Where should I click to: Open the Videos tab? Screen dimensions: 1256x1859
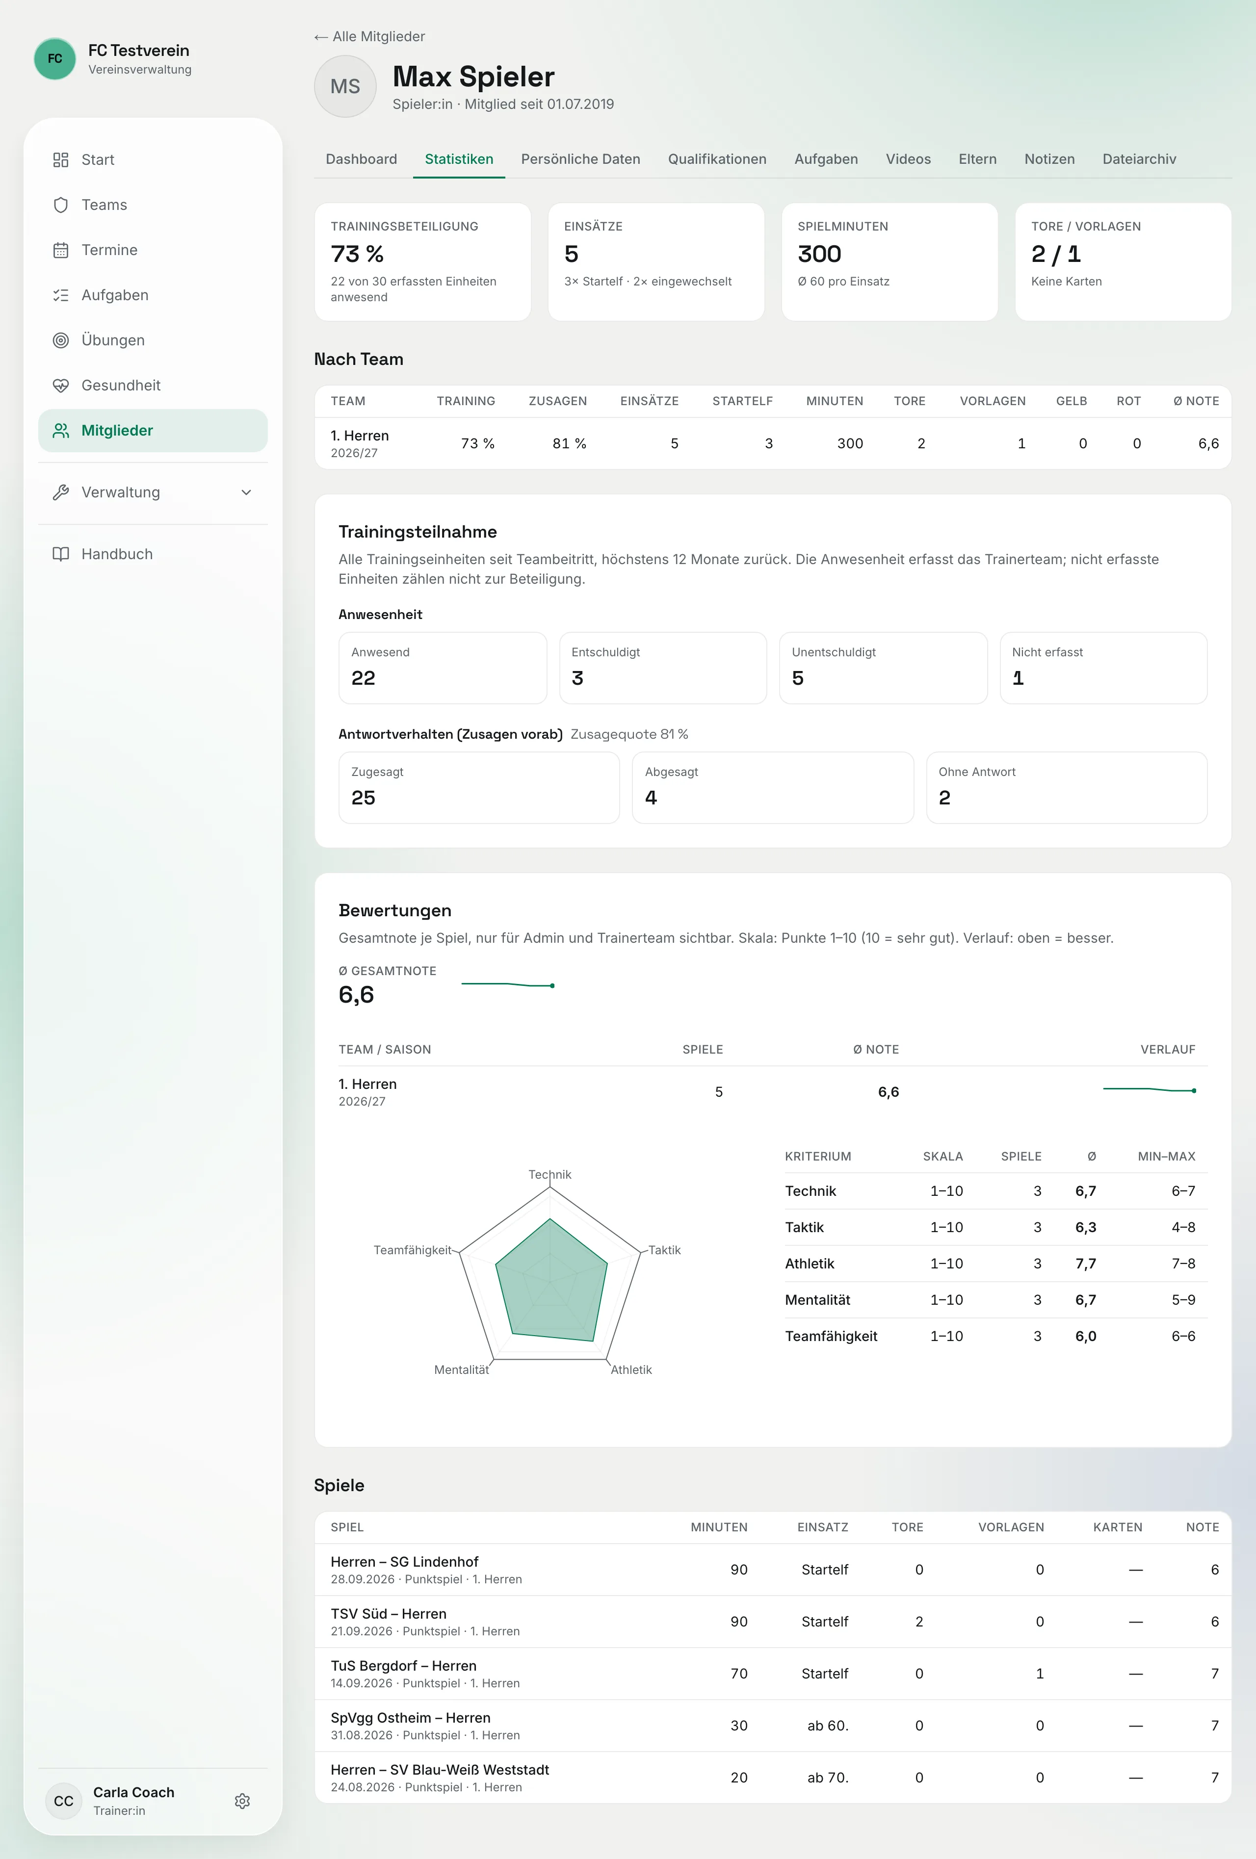point(909,159)
